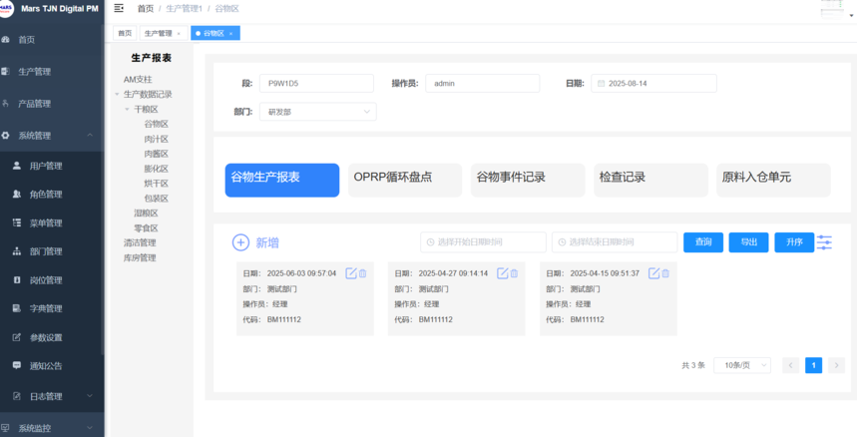Open the 10条/页 page size dropdown
Viewport: 857px width, 437px height.
click(x=742, y=365)
